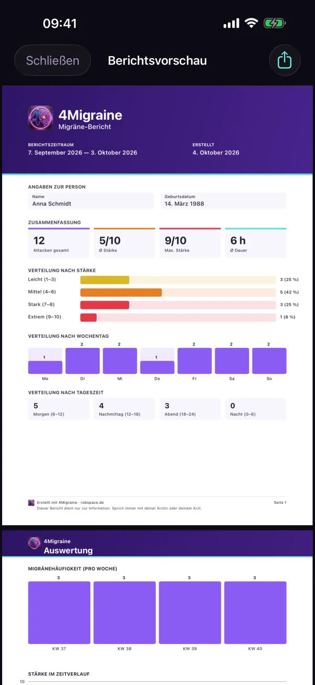Click the Geburtsdatum field 14. März 1988
This screenshot has height=685, width=315.
pos(224,201)
